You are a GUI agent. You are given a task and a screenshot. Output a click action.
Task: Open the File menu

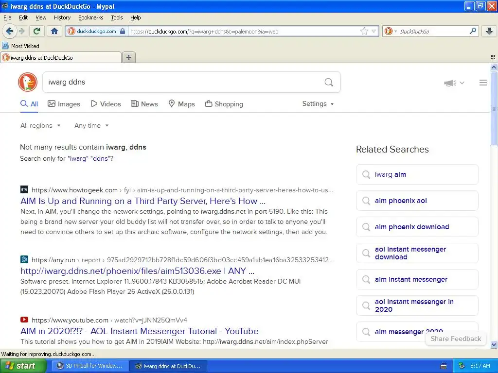(7, 17)
